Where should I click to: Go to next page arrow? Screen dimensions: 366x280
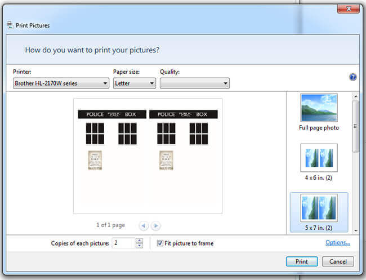(x=155, y=225)
